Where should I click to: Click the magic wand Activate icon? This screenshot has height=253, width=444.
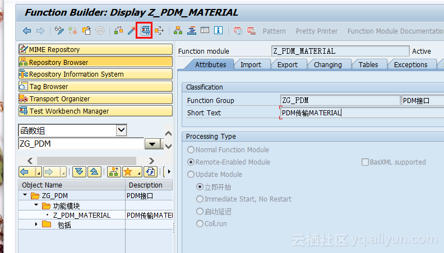click(x=132, y=31)
